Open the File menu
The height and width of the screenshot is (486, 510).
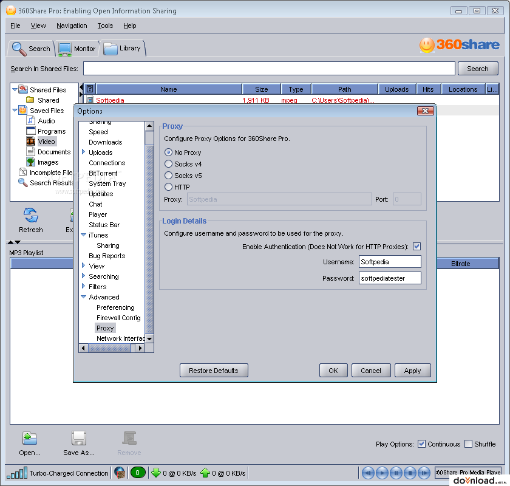[15, 26]
